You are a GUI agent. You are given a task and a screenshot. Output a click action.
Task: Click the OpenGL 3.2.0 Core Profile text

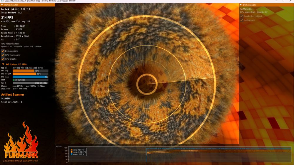[21, 46]
